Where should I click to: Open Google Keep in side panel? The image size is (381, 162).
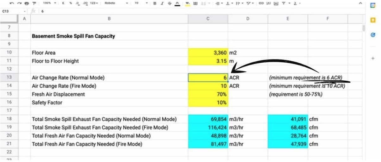(373, 20)
